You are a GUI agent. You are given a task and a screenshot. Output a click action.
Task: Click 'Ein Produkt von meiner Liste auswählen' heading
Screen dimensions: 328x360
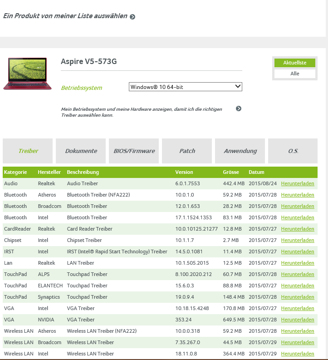pos(65,16)
